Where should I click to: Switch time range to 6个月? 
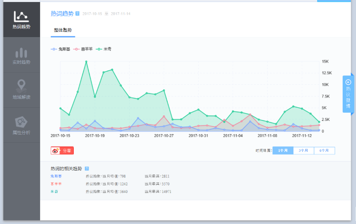(324, 150)
